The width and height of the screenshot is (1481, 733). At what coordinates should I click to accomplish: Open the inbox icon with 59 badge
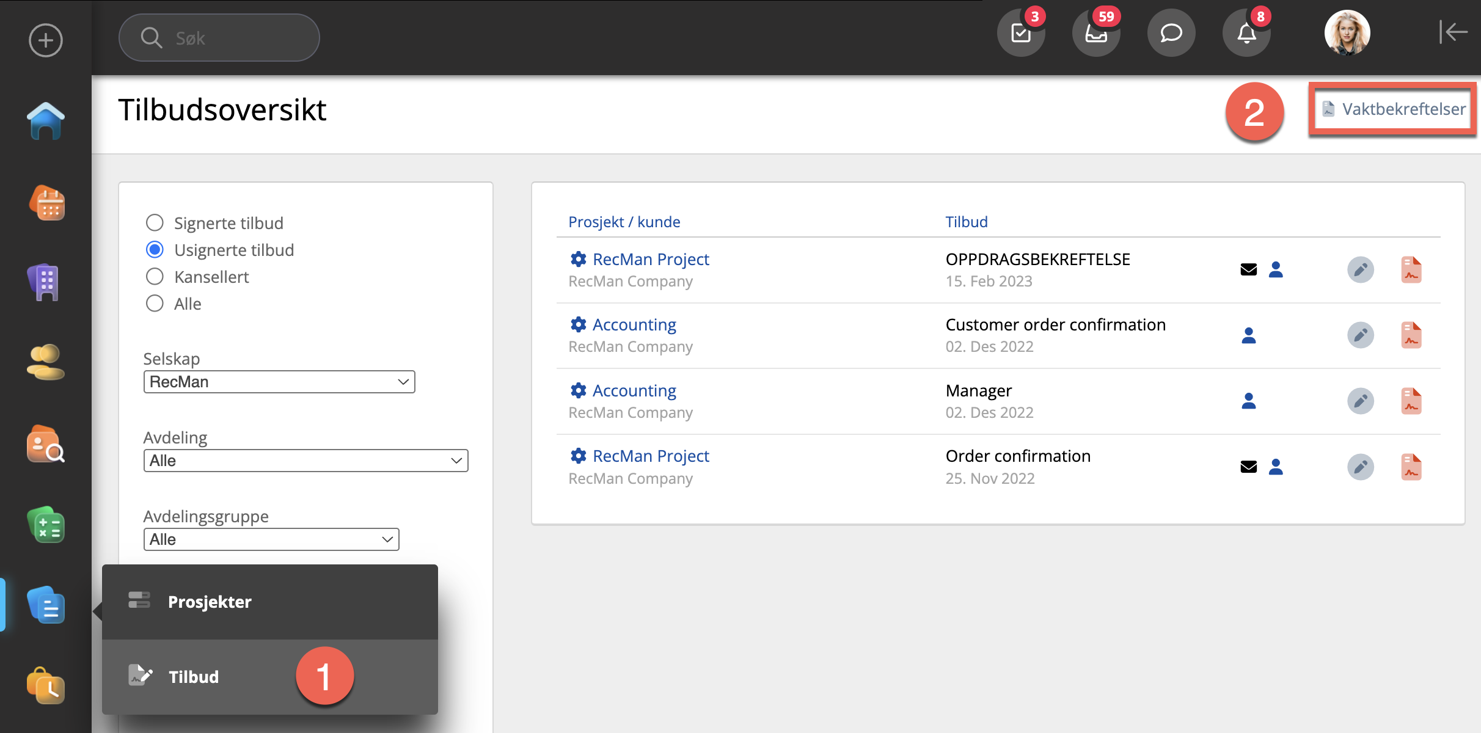coord(1096,33)
